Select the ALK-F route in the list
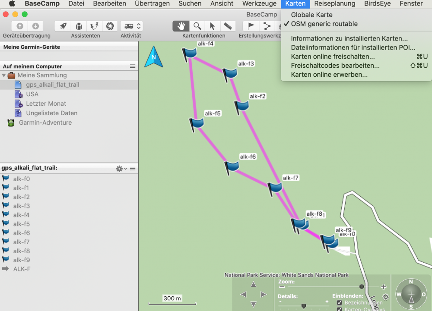 click(x=69, y=269)
